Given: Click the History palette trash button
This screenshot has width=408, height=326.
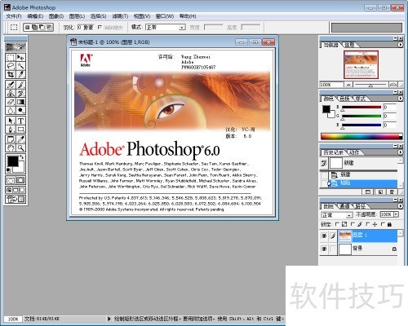Looking at the screenshot, I should point(392,192).
